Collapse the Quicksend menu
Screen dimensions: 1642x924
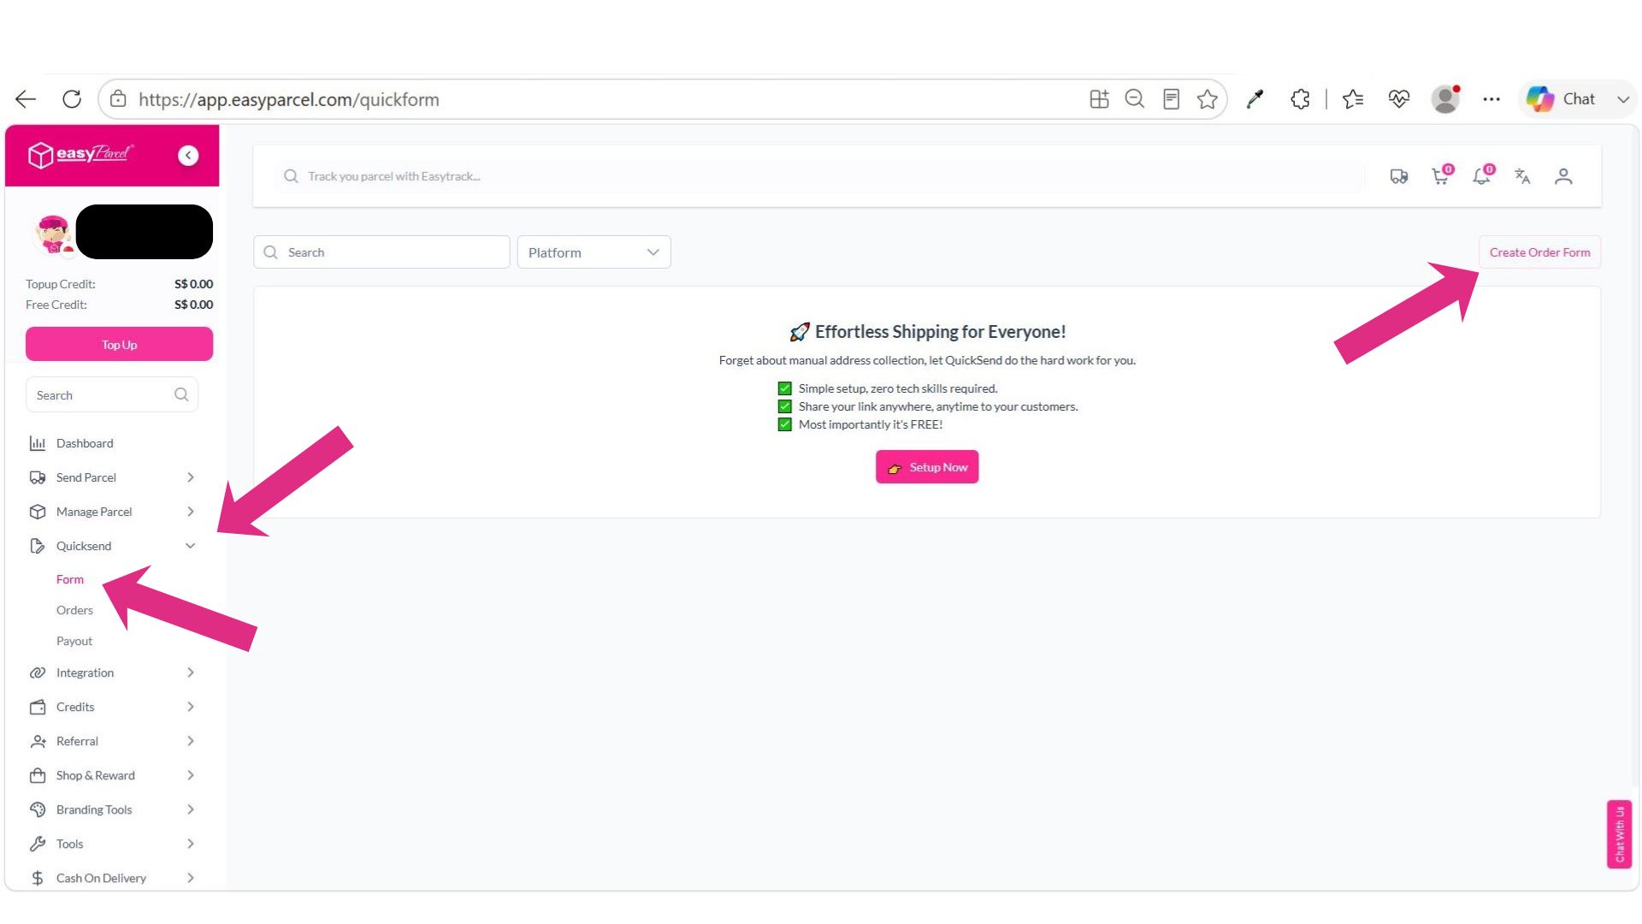(x=112, y=546)
